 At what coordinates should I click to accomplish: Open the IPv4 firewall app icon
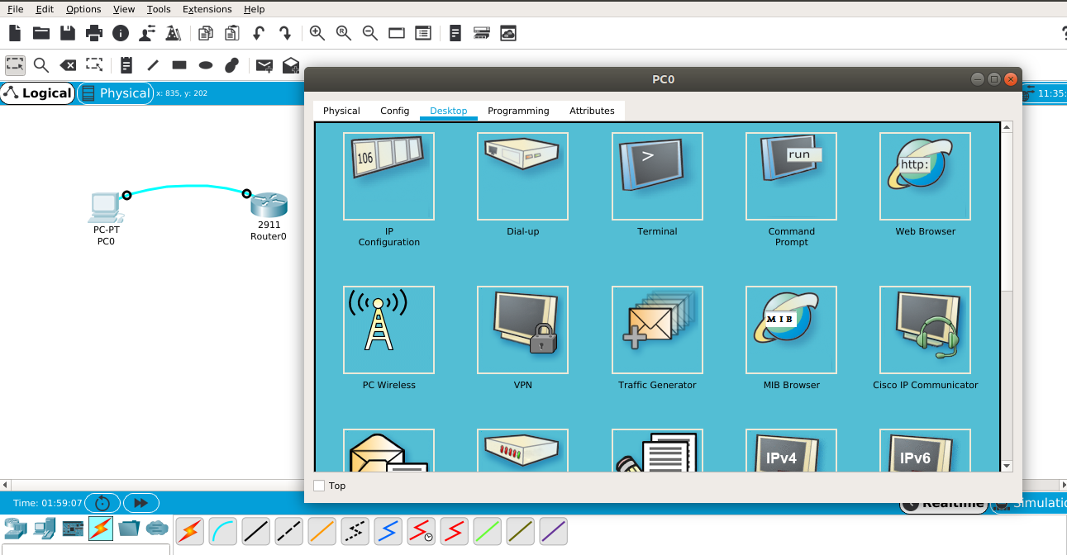(x=791, y=450)
